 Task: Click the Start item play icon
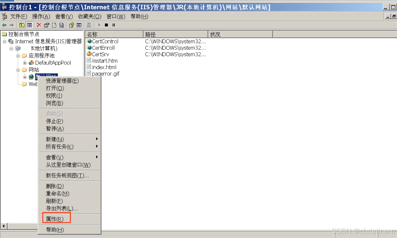[x=99, y=25]
